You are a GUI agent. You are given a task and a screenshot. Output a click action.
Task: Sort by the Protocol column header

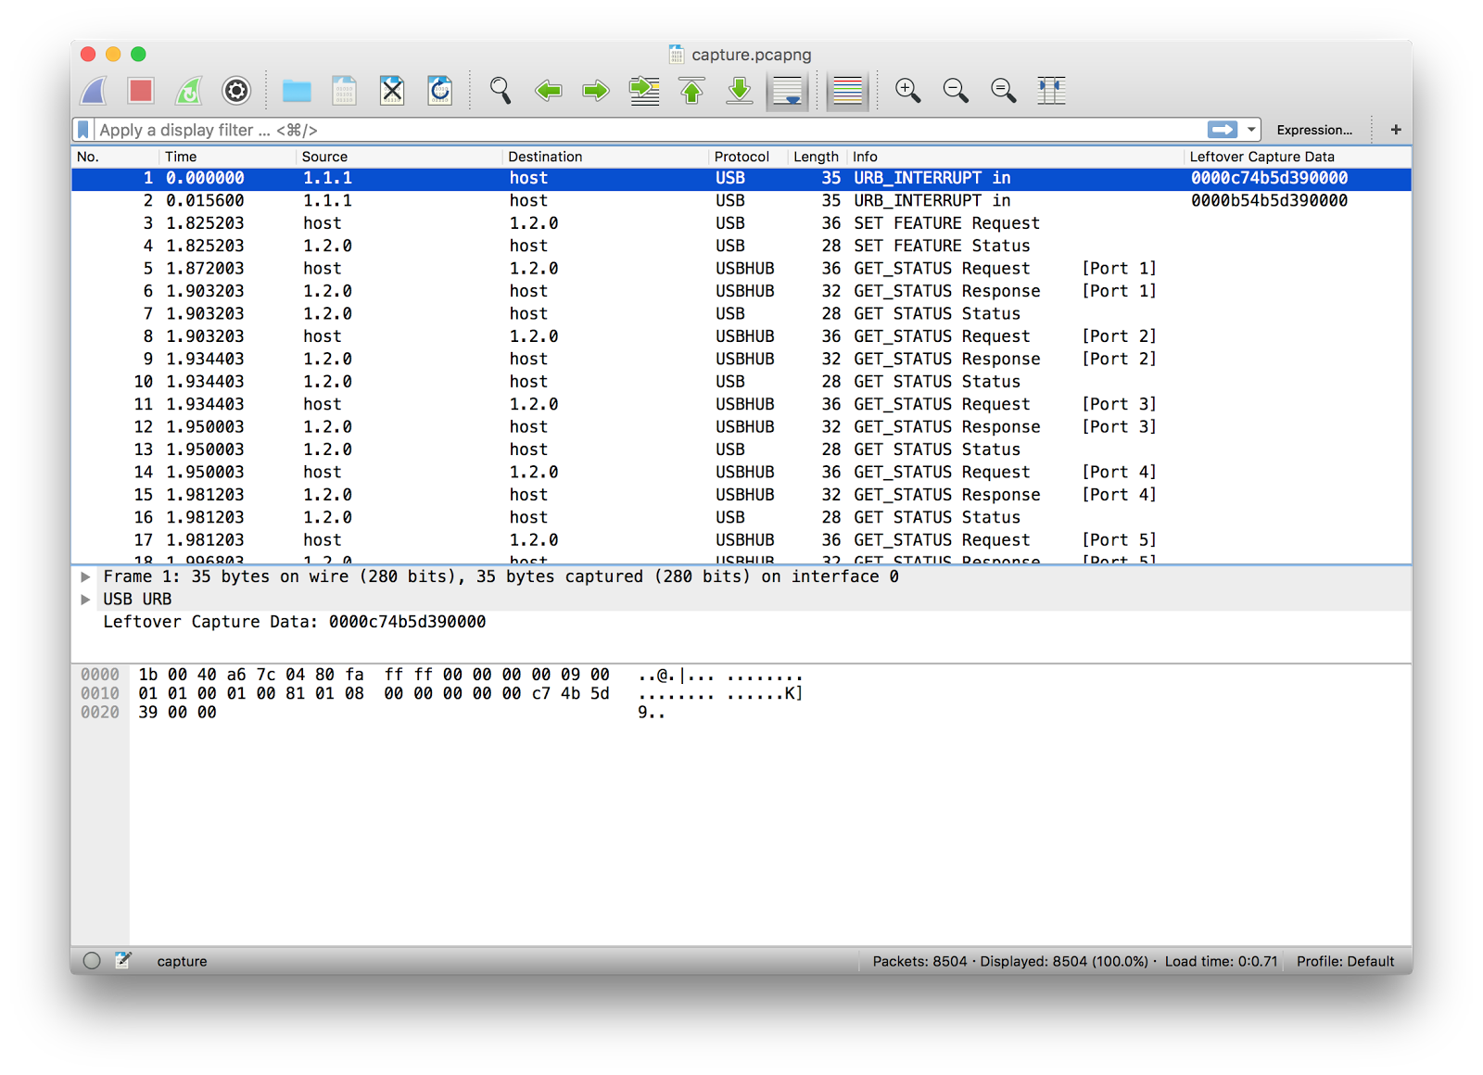[x=748, y=157]
